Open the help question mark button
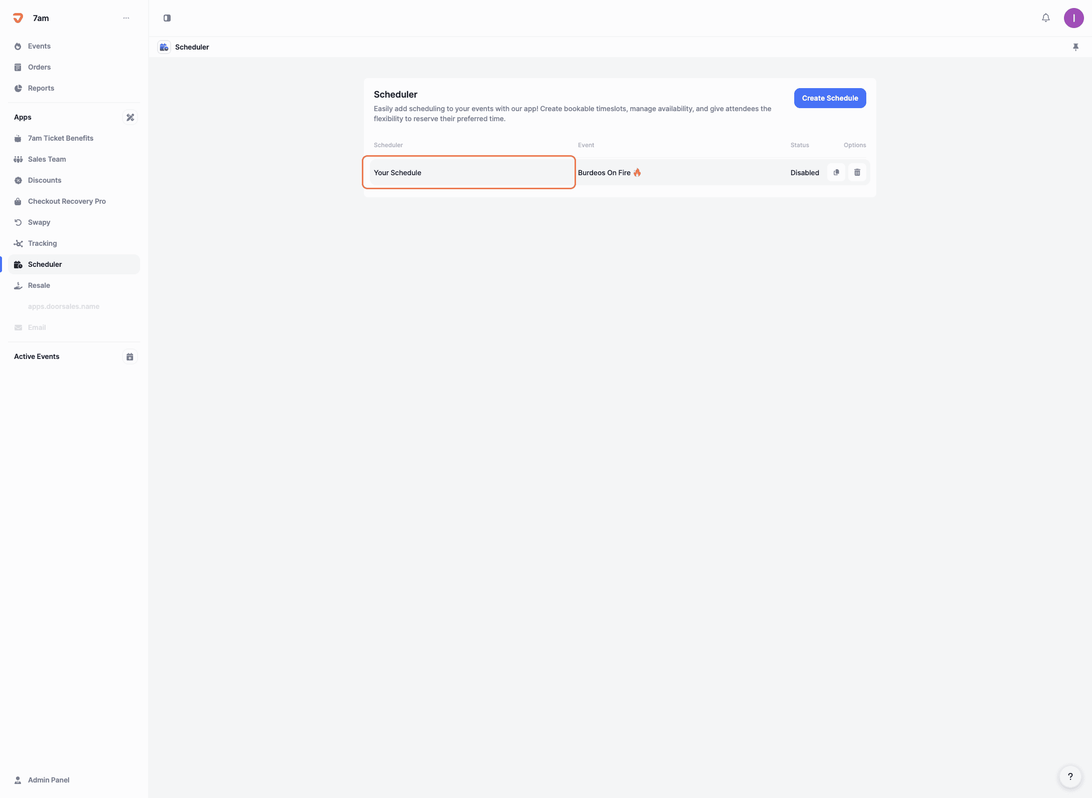 (1070, 776)
